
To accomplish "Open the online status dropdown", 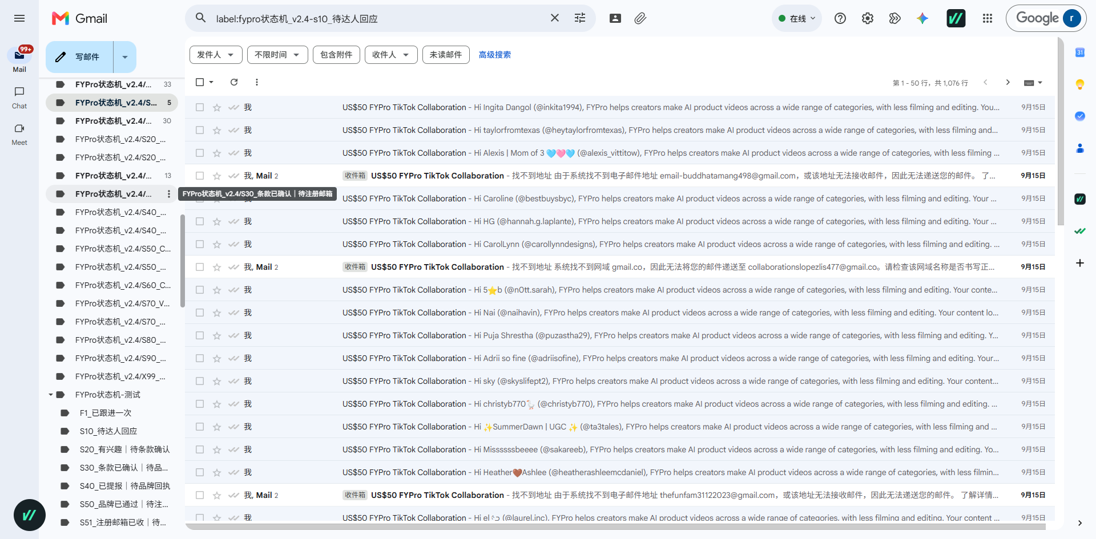I will coord(797,18).
